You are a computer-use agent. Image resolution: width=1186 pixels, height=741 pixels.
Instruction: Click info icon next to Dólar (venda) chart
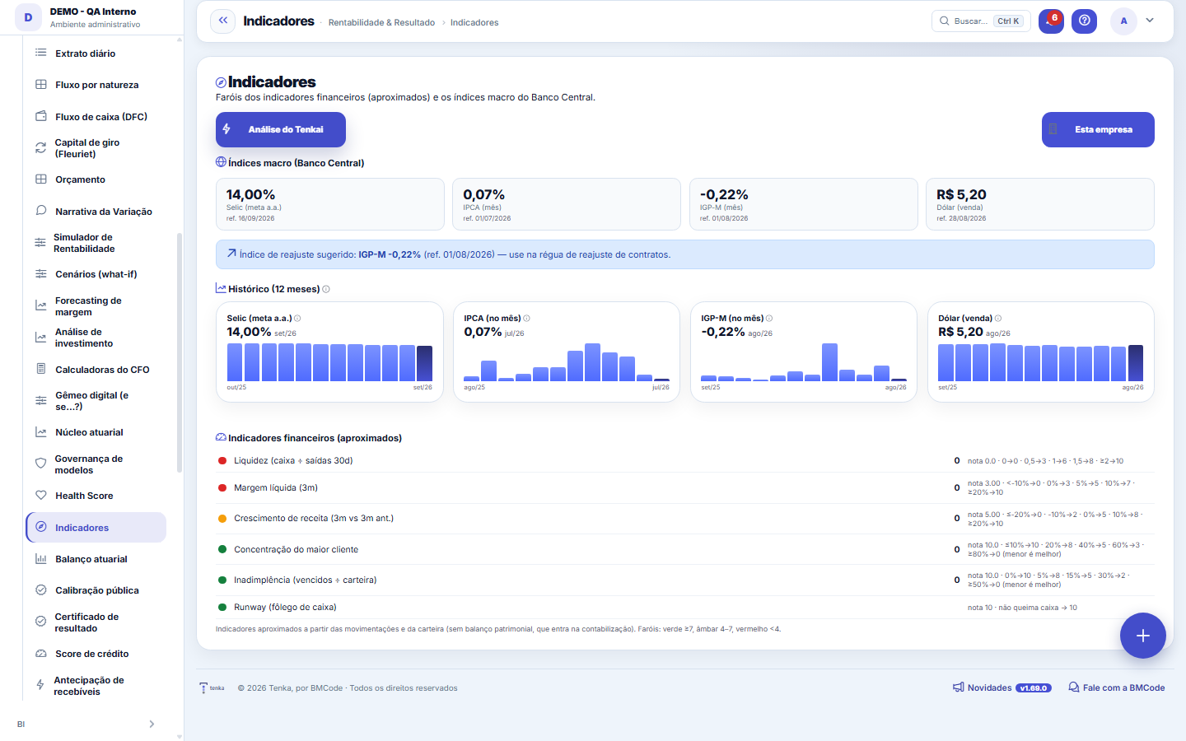[x=998, y=319]
